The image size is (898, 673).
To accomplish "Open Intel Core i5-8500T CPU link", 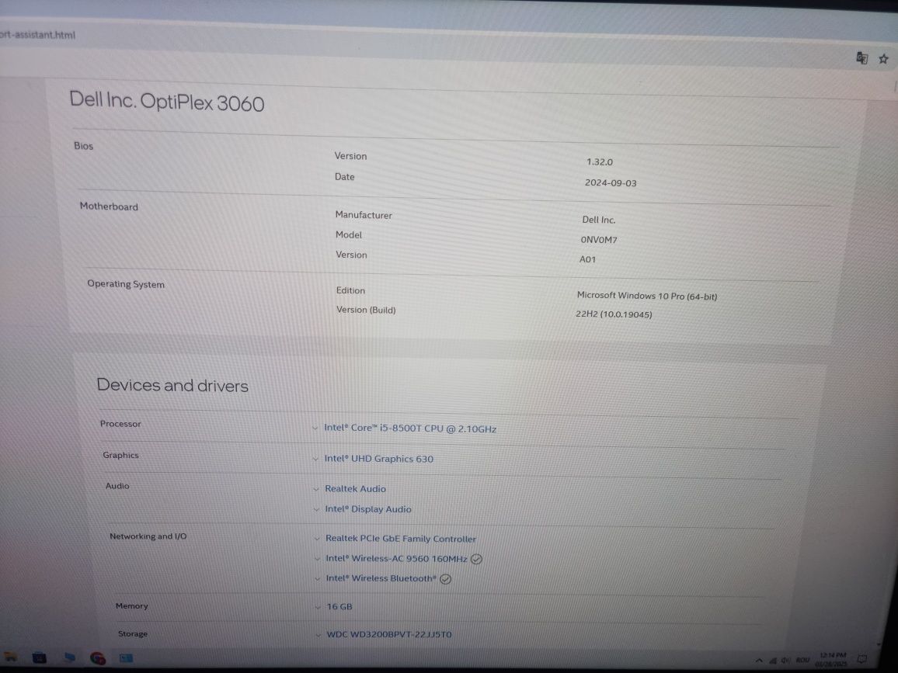I will [410, 428].
